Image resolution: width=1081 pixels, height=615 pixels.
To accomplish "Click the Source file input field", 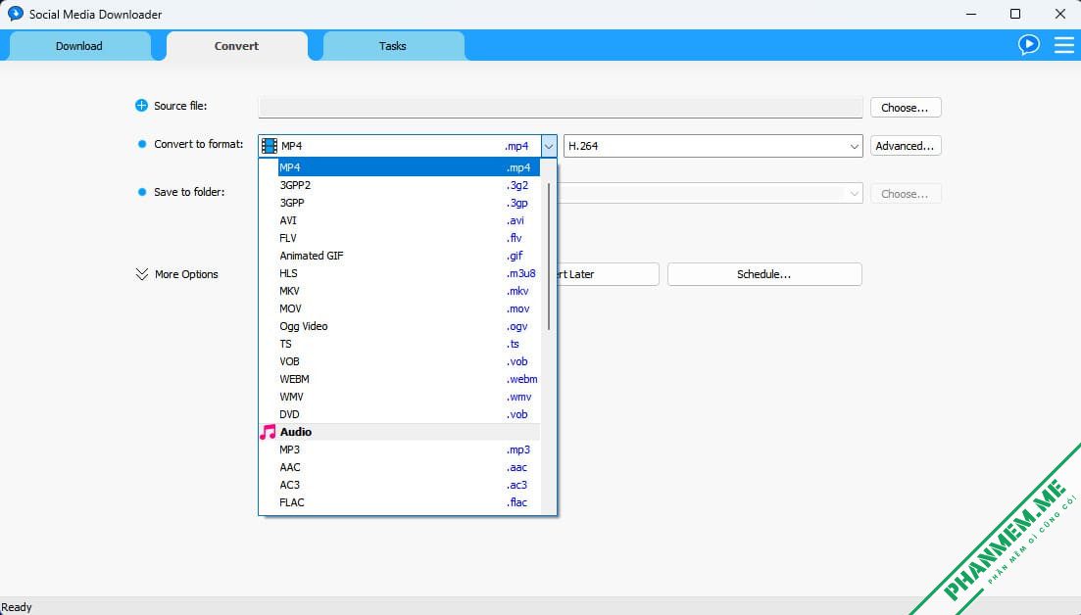I will (x=561, y=108).
